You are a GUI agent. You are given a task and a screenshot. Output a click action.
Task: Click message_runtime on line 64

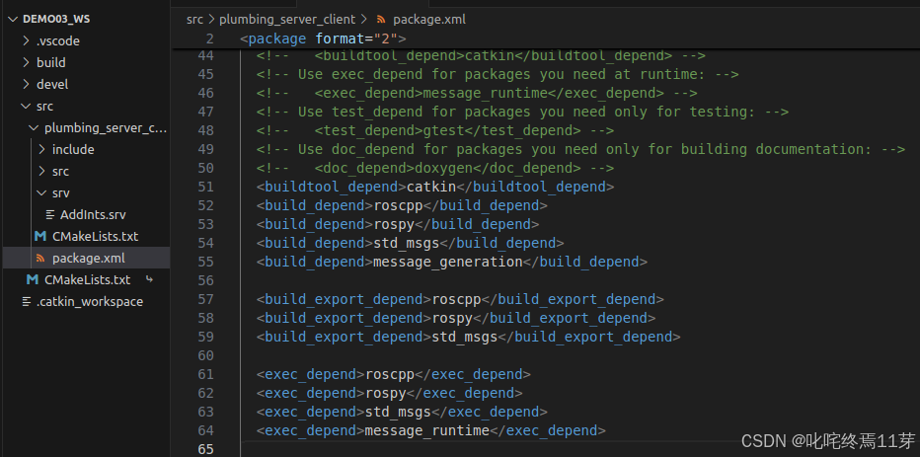pos(427,430)
